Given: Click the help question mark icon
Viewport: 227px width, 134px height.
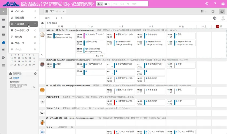Looking at the screenshot, I should 215,4.
